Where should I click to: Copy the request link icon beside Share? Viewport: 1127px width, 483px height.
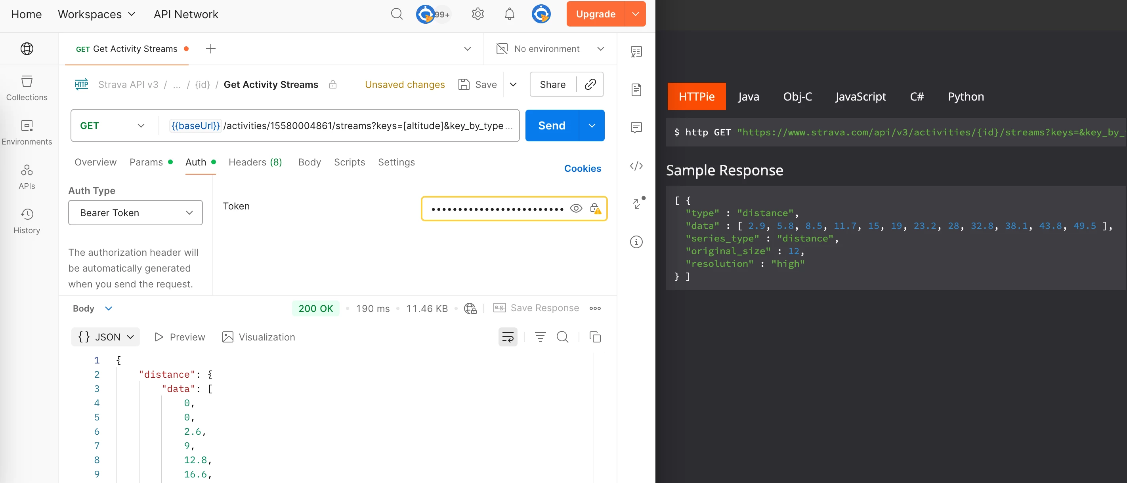590,84
